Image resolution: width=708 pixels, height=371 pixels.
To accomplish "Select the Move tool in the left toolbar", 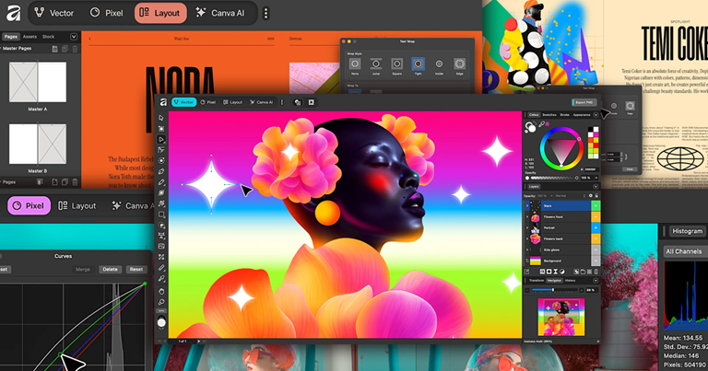I will (x=161, y=118).
